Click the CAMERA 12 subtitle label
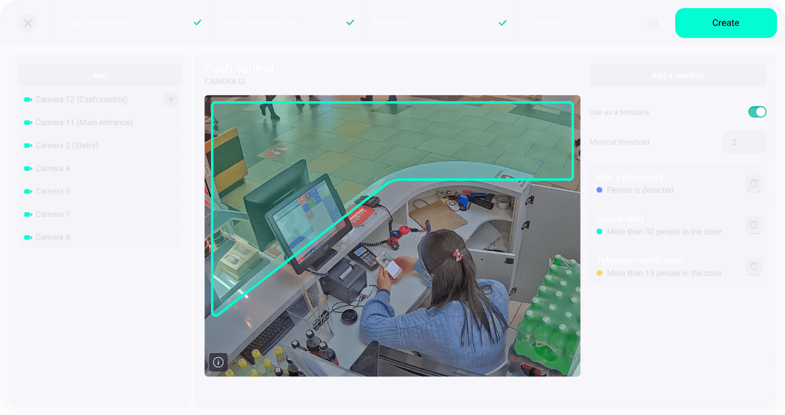Screen dimensions: 785x415 225,82
